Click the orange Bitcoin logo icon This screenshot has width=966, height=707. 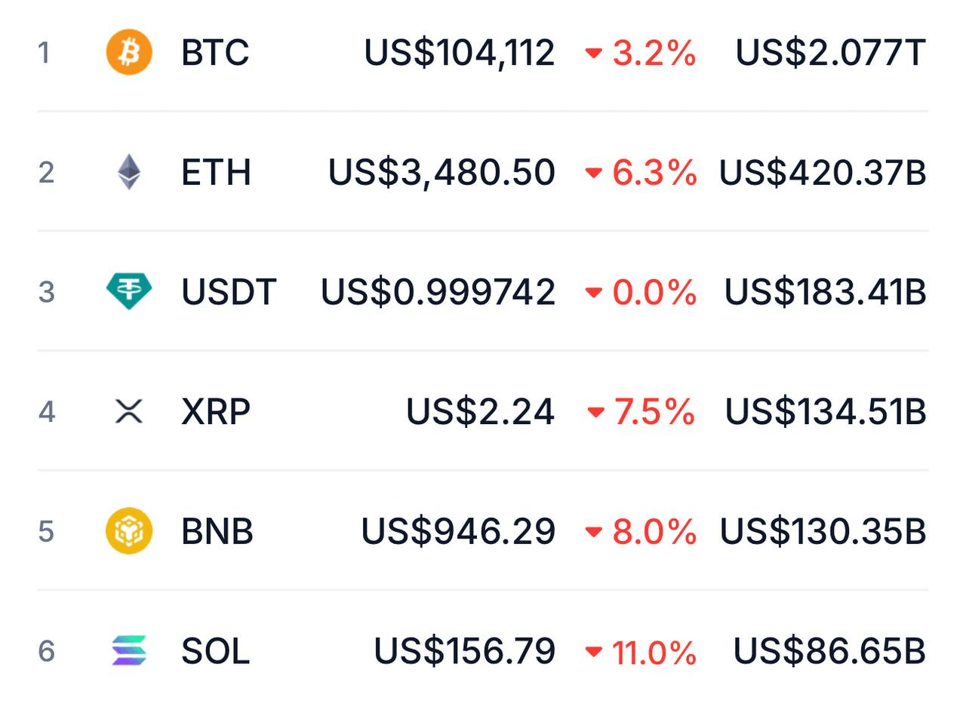click(x=129, y=53)
